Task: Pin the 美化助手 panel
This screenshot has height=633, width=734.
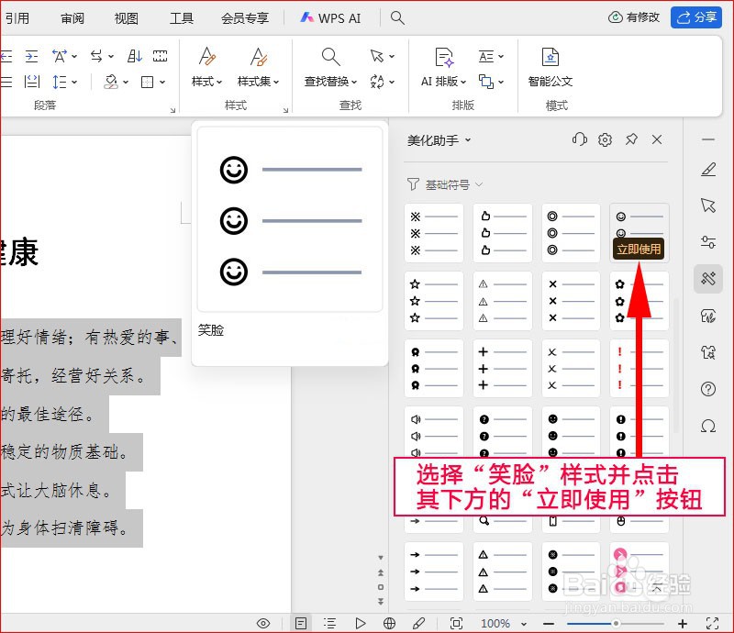Action: tap(631, 139)
